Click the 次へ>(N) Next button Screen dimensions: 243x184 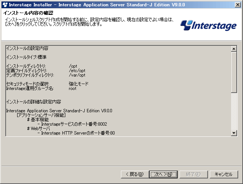click(x=163, y=174)
